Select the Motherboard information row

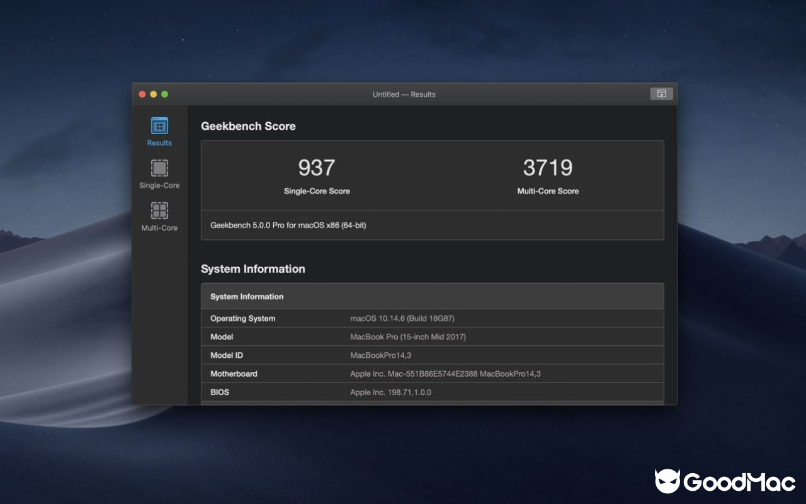pos(432,374)
